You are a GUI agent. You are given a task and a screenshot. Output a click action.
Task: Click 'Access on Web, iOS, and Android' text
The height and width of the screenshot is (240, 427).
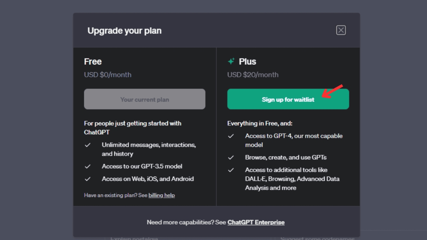click(x=148, y=179)
